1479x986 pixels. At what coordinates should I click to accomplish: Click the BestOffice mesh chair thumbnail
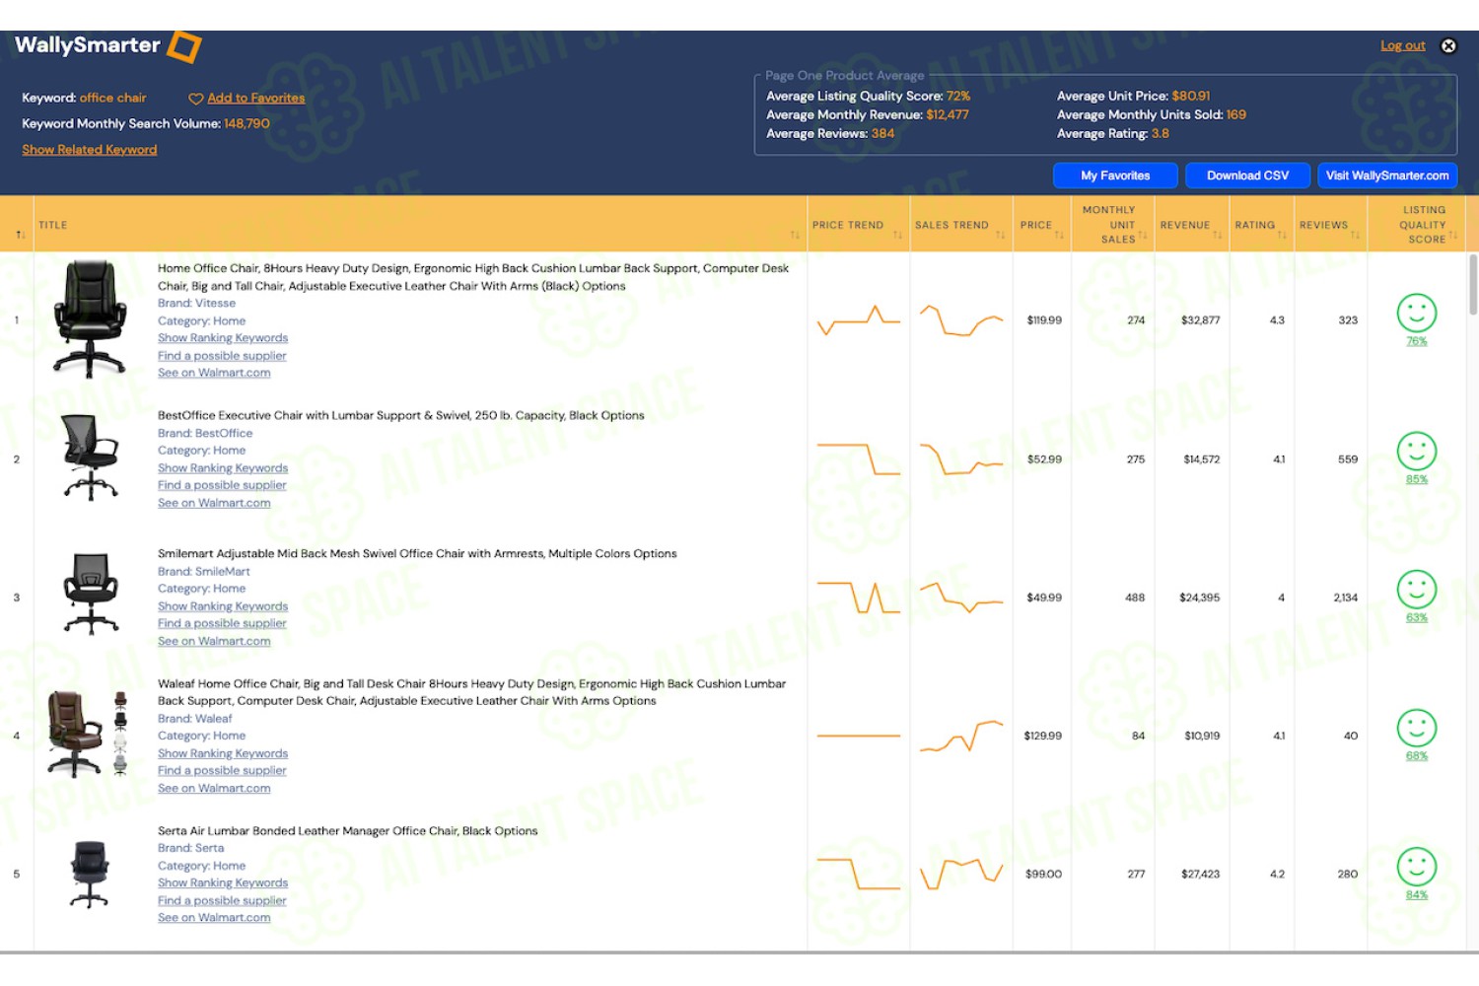pos(91,458)
